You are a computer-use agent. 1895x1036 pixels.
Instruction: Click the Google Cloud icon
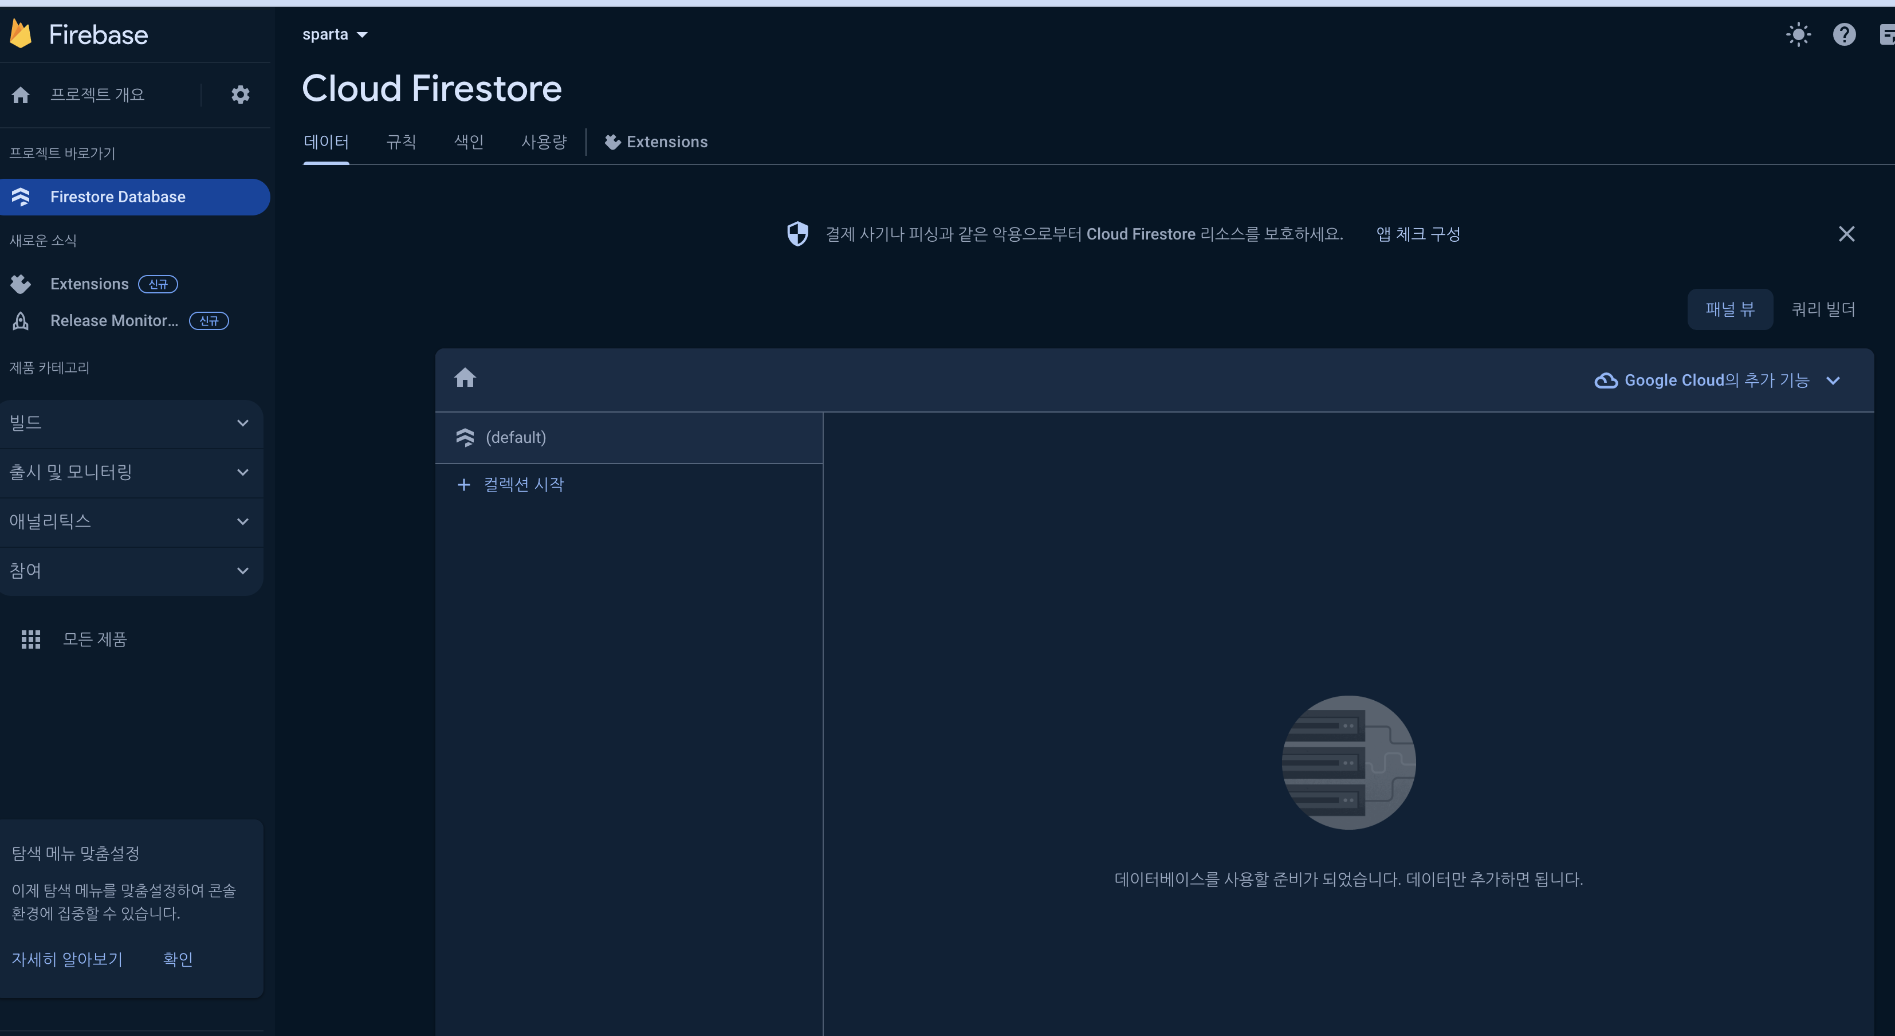[1606, 380]
